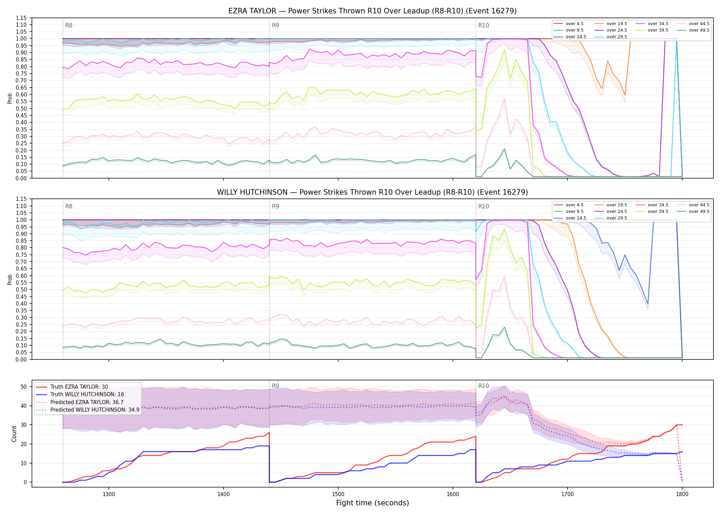Image resolution: width=721 pixels, height=515 pixels.
Task: Click 'Truth EZRA TAYLOR: 30' legend entry
Action: 72,387
